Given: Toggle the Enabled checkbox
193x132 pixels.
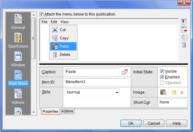Looking at the screenshot, I should click(x=162, y=77).
